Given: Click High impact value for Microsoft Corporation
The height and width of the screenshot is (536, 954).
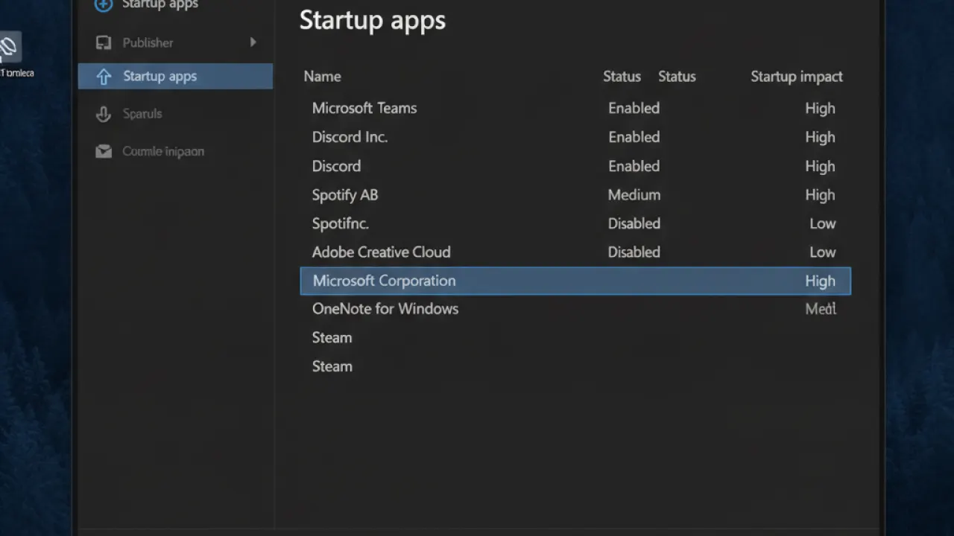Looking at the screenshot, I should (820, 281).
